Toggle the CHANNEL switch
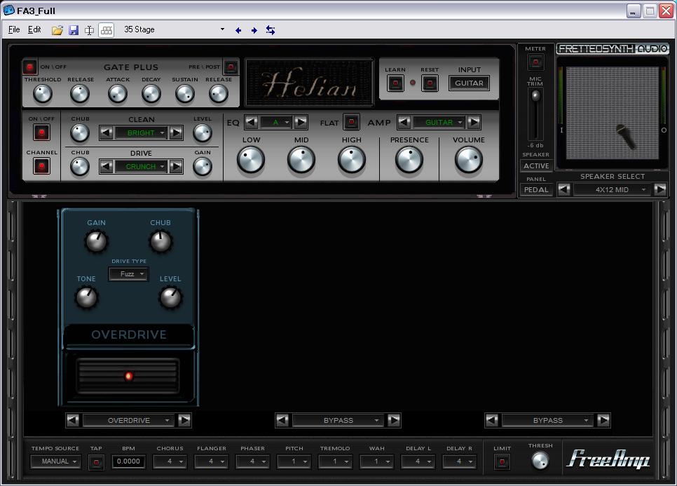Image resolution: width=677 pixels, height=486 pixels. pyautogui.click(x=41, y=166)
